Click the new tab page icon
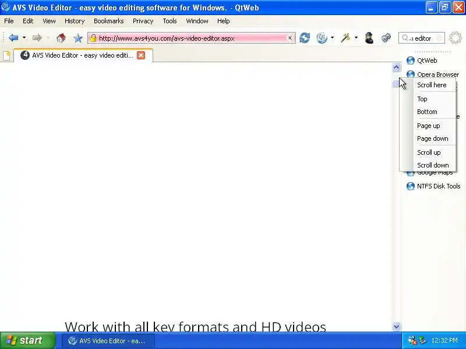 point(6,55)
